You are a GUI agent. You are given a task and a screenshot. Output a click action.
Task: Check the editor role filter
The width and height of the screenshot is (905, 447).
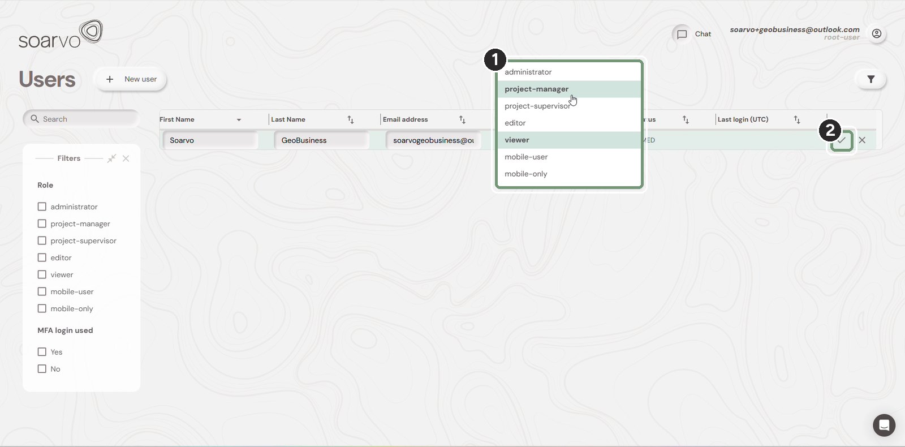click(42, 257)
